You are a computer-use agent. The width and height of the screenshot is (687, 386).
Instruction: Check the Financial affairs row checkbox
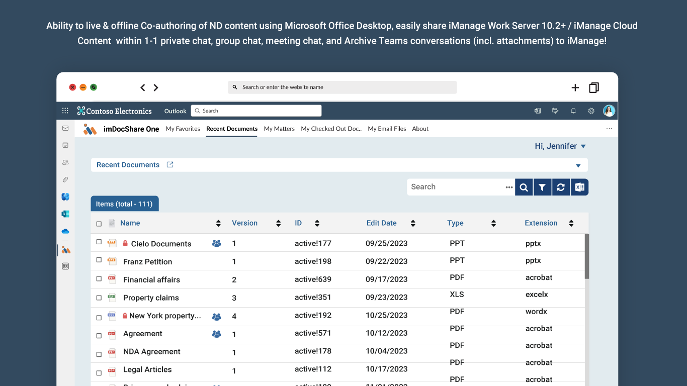(99, 278)
